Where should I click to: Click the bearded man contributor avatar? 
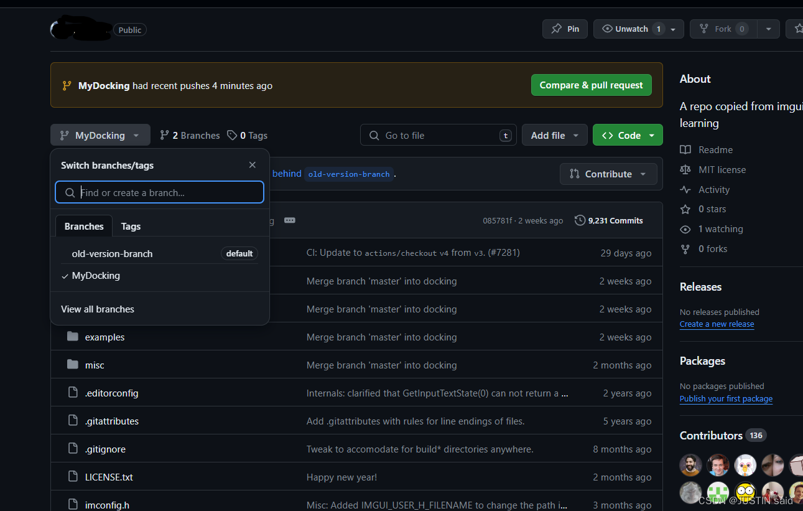pyautogui.click(x=690, y=465)
